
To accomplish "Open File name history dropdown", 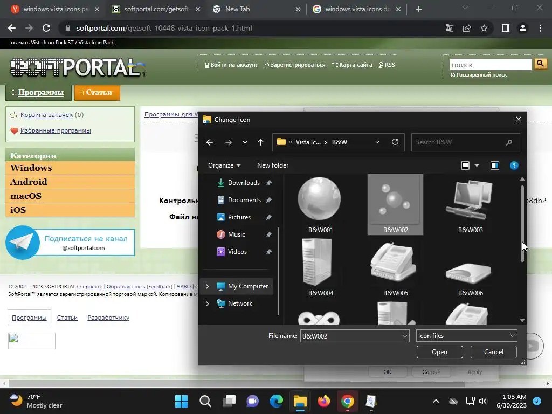I will (404, 336).
